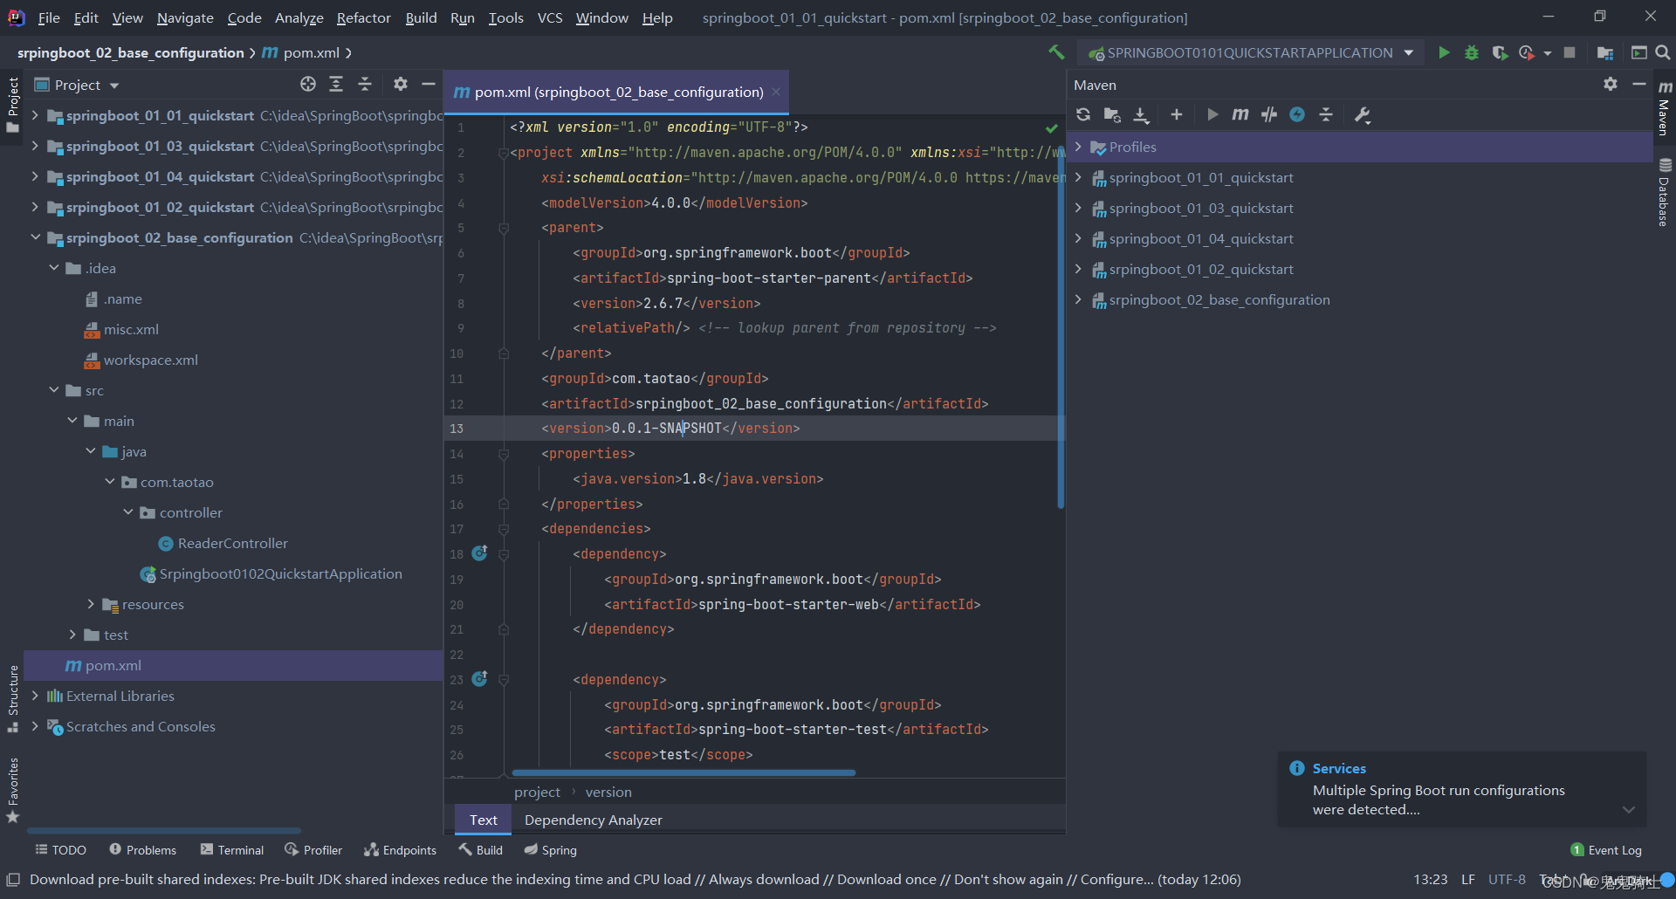This screenshot has width=1676, height=899.
Task: Click the Stop square button in toolbar
Action: tap(1570, 52)
